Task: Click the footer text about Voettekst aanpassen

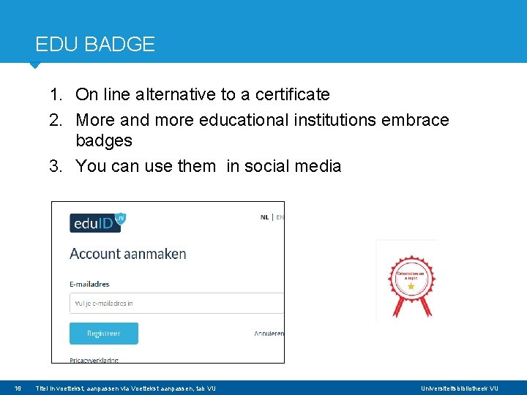Action: tap(126, 388)
